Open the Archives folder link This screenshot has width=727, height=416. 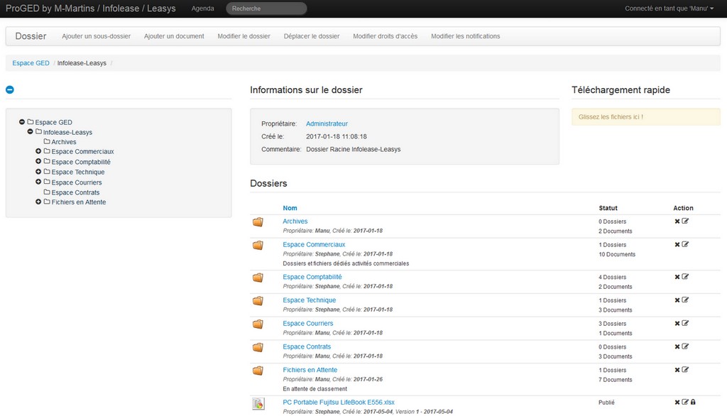click(x=295, y=221)
